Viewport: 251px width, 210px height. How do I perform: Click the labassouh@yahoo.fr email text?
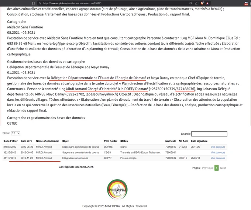(x=102, y=94)
